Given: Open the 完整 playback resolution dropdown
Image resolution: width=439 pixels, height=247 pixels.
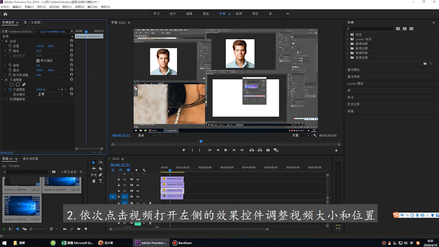Looking at the screenshot, I should (300, 135).
